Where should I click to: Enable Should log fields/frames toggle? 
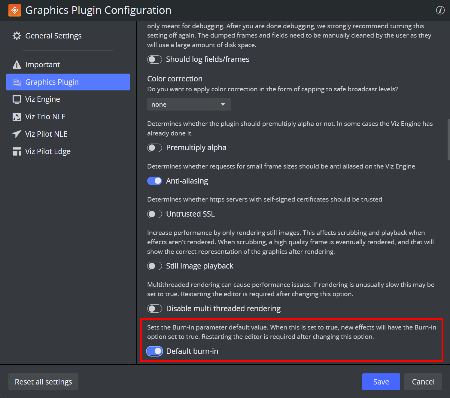pos(154,59)
